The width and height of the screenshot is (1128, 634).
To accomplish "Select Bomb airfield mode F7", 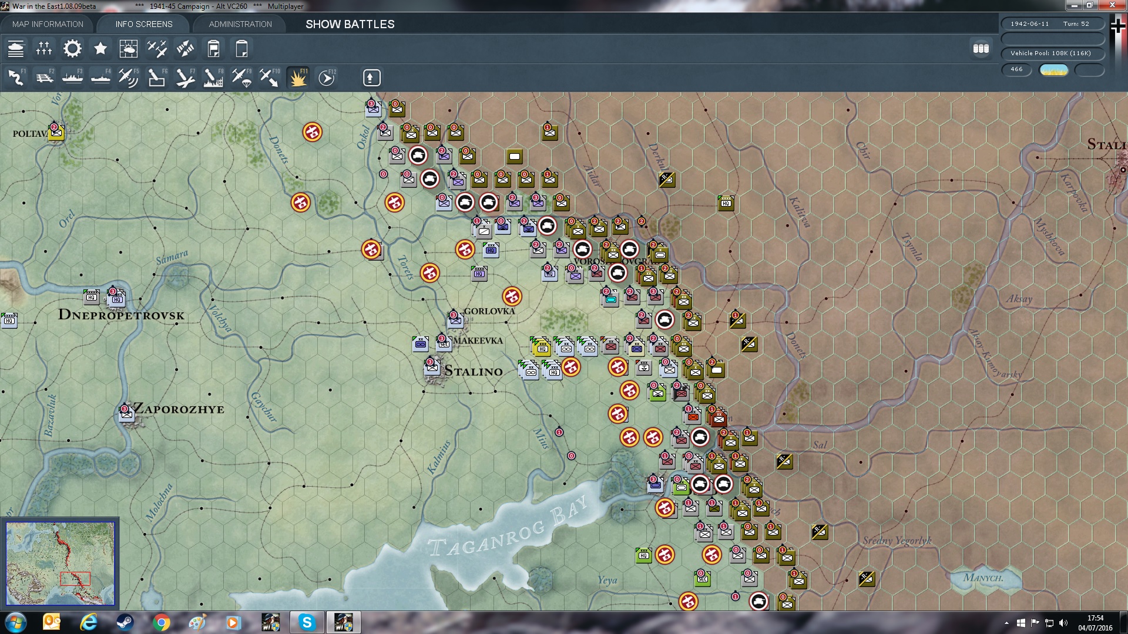I will point(185,77).
